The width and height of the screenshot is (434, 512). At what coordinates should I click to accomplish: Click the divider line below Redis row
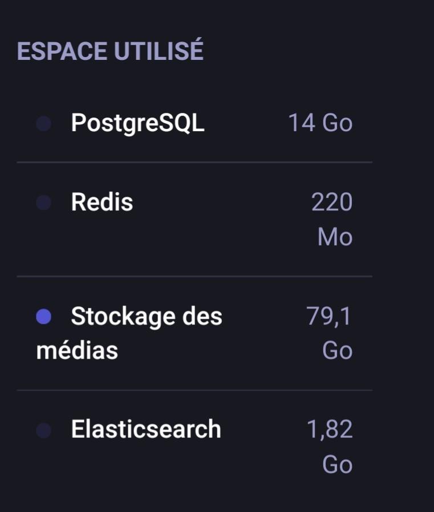point(194,277)
